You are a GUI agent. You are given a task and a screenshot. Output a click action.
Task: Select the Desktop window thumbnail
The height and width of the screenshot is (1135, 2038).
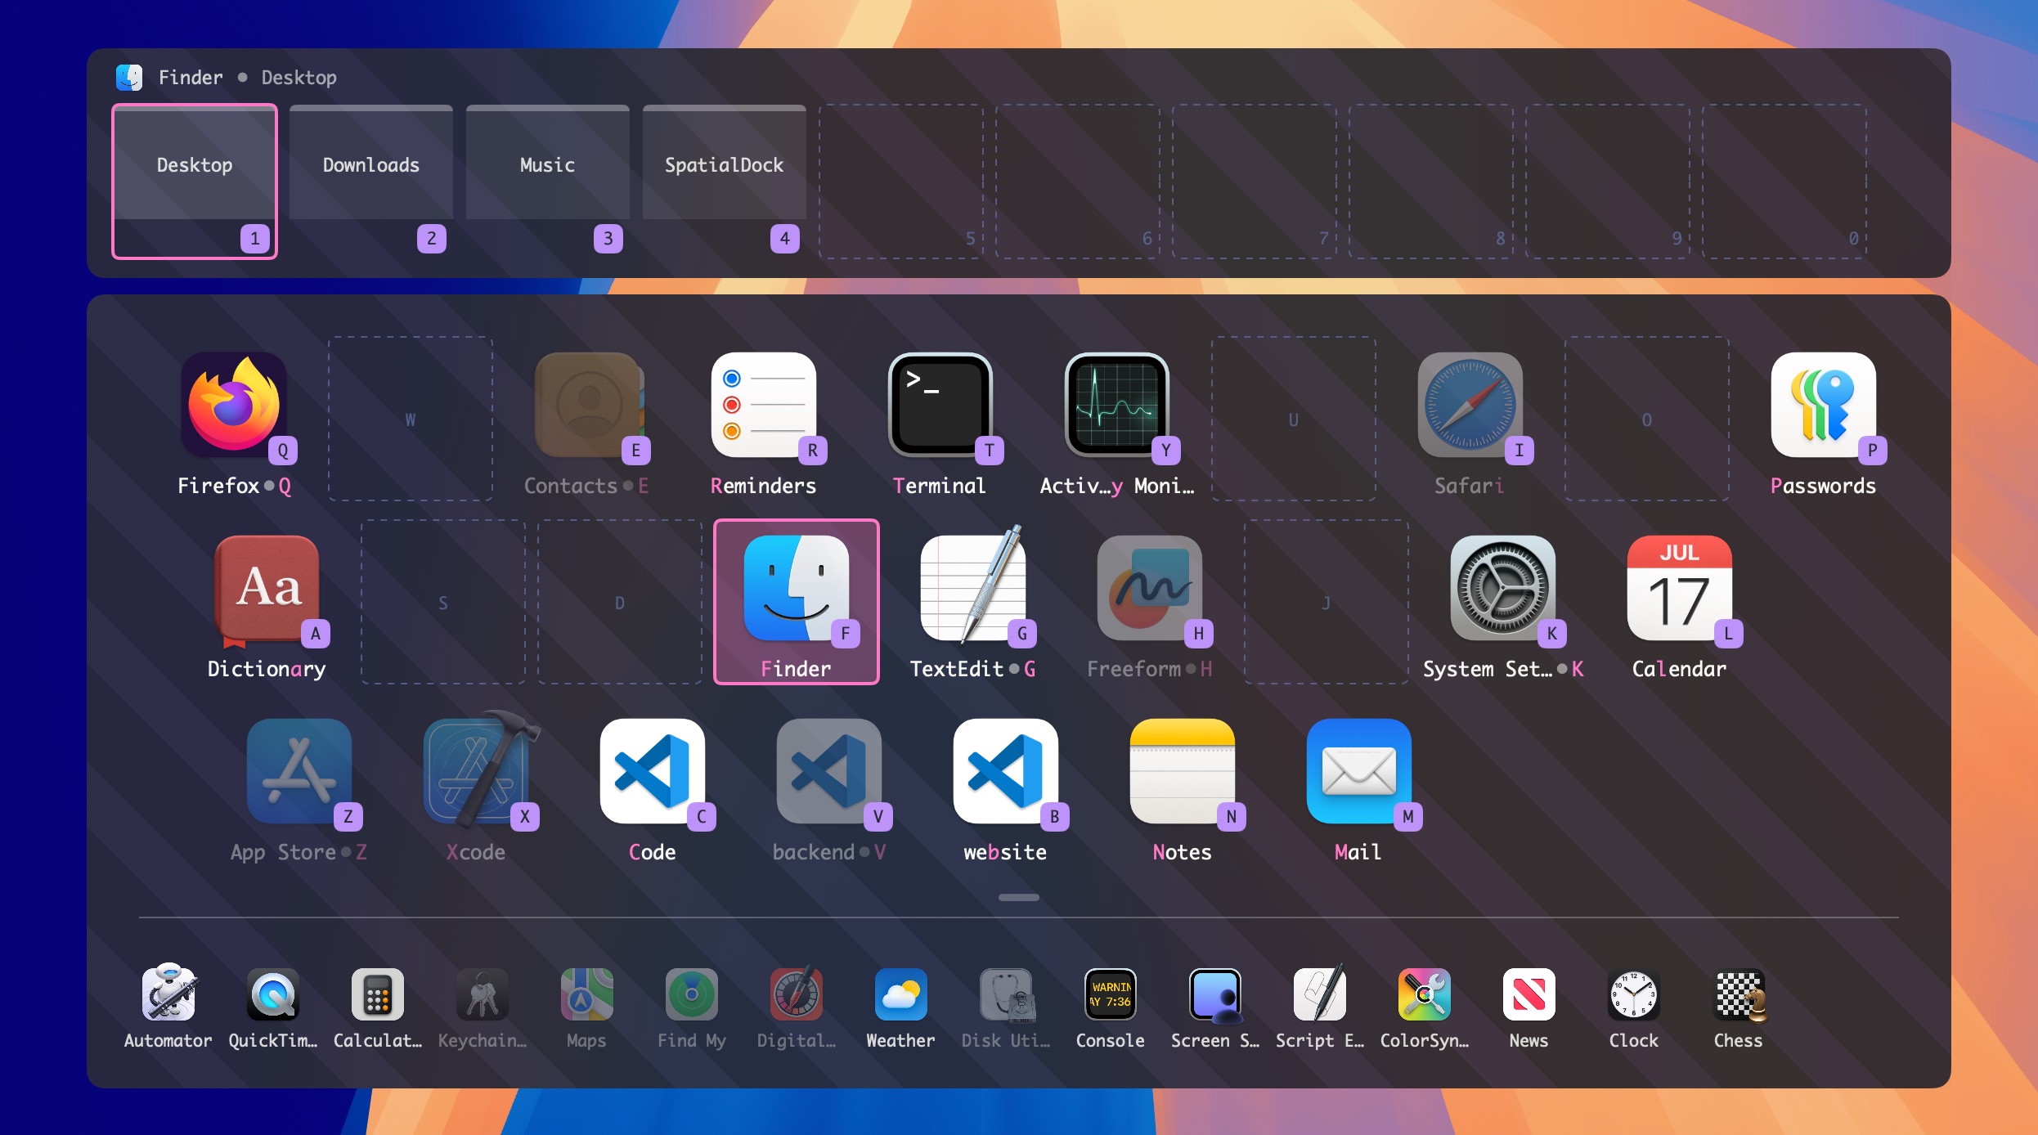tap(195, 182)
